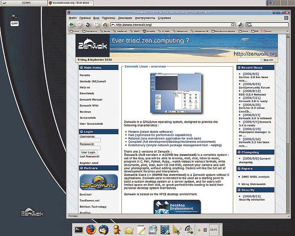
Task: Open the Справка menu
Action: [x=164, y=18]
